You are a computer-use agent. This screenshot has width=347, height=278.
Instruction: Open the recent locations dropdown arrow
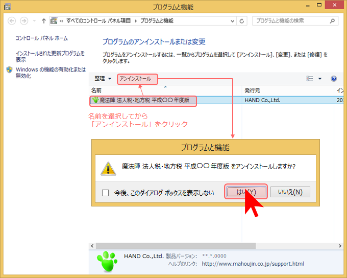click(34, 21)
